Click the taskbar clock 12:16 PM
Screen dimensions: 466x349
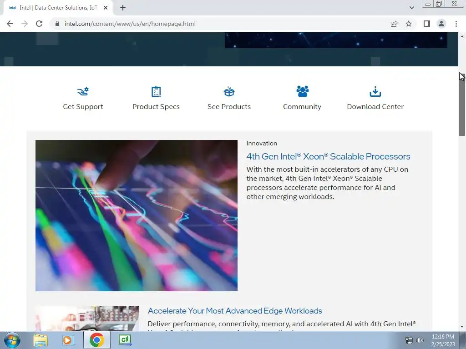pyautogui.click(x=443, y=337)
